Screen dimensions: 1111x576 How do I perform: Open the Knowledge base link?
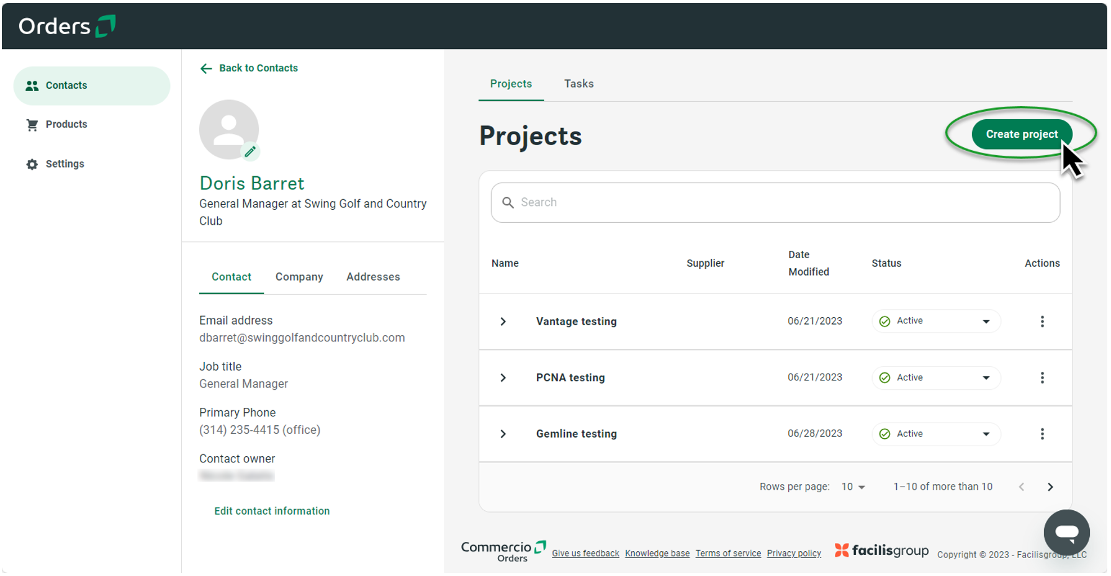[x=657, y=554]
